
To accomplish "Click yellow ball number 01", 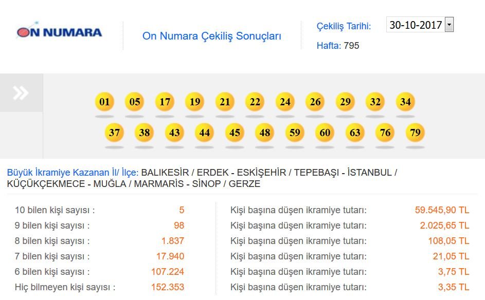I will click(x=105, y=102).
